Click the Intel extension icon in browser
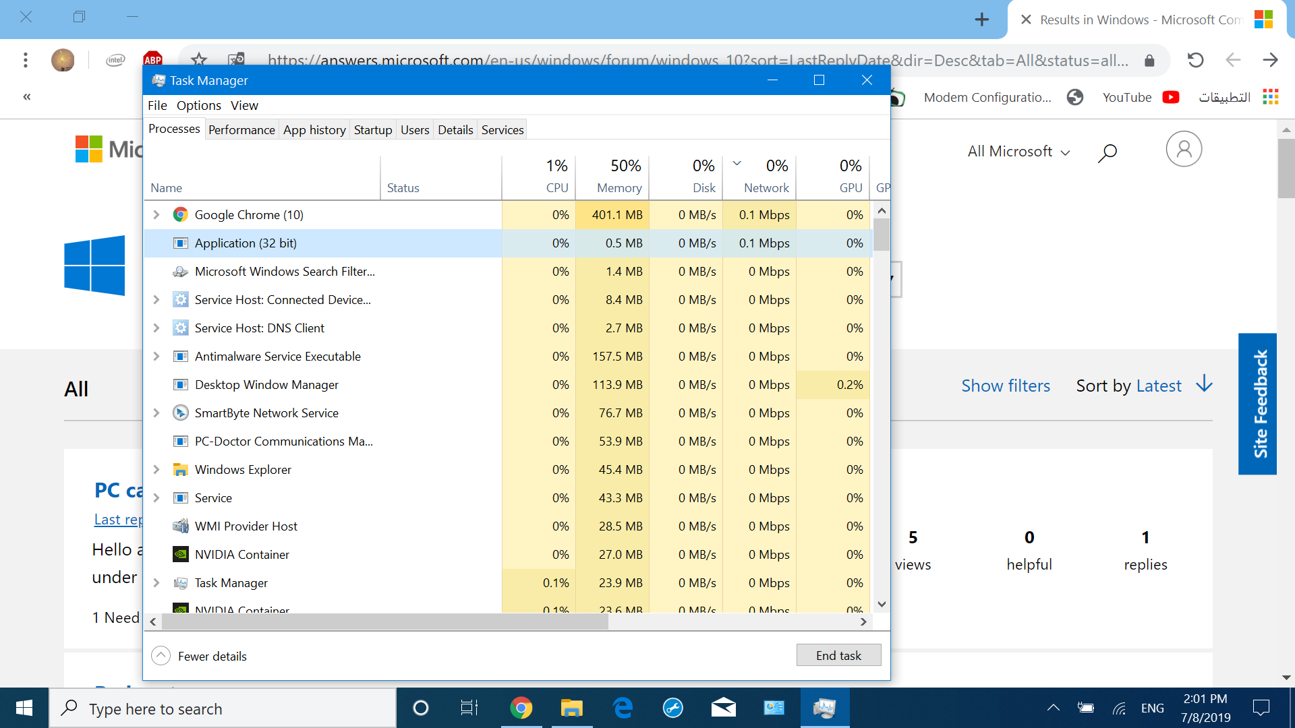The height and width of the screenshot is (728, 1295). coord(115,60)
